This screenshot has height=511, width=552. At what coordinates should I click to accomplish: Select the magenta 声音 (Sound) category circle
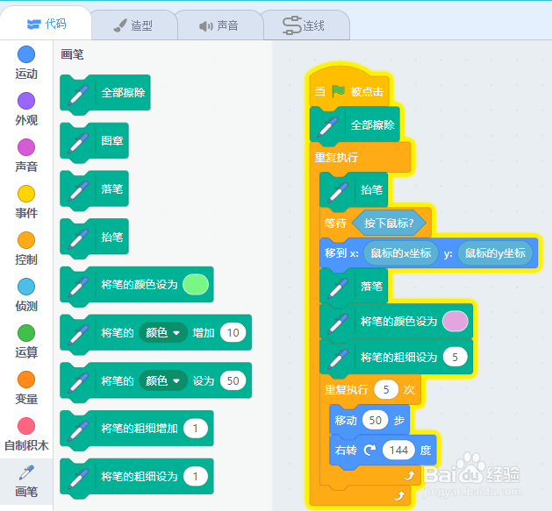pyautogui.click(x=26, y=147)
